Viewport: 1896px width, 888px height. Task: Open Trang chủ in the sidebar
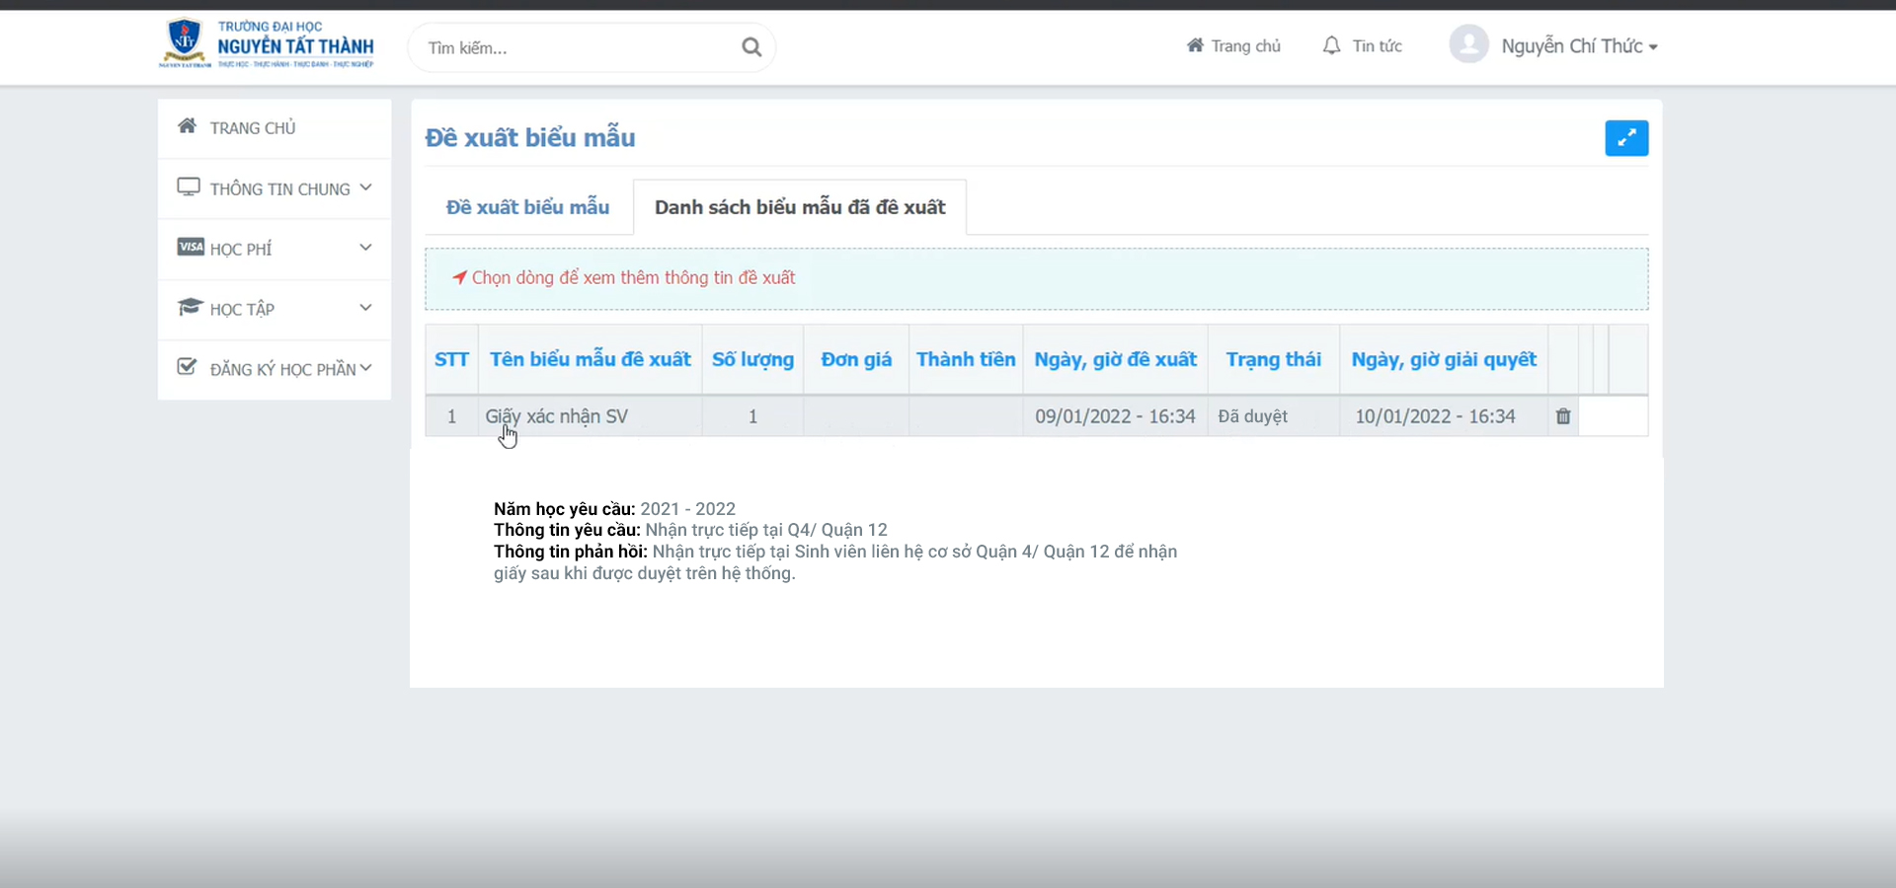[253, 128]
